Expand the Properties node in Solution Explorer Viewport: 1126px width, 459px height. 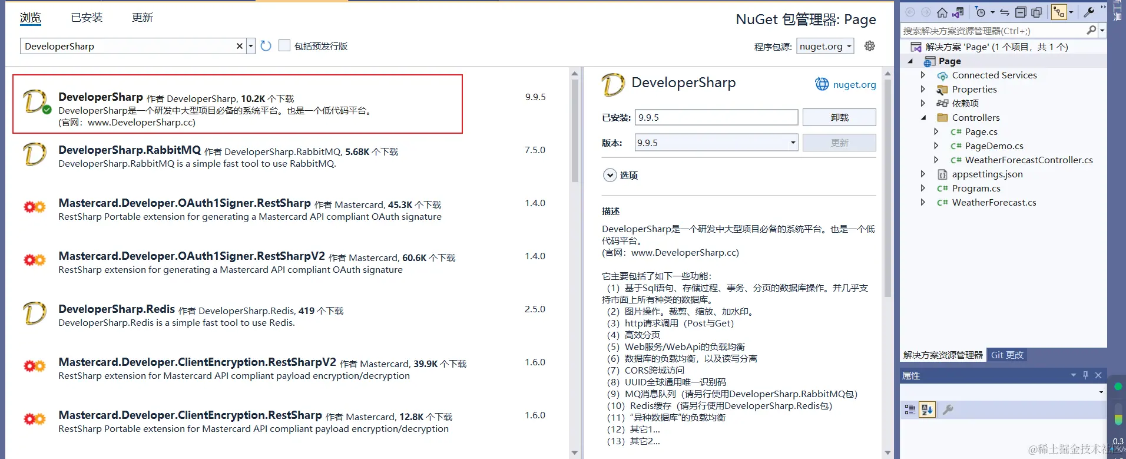point(923,90)
